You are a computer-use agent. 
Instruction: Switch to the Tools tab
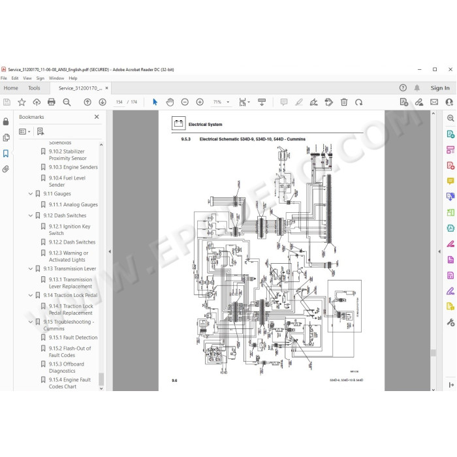pyautogui.click(x=34, y=88)
